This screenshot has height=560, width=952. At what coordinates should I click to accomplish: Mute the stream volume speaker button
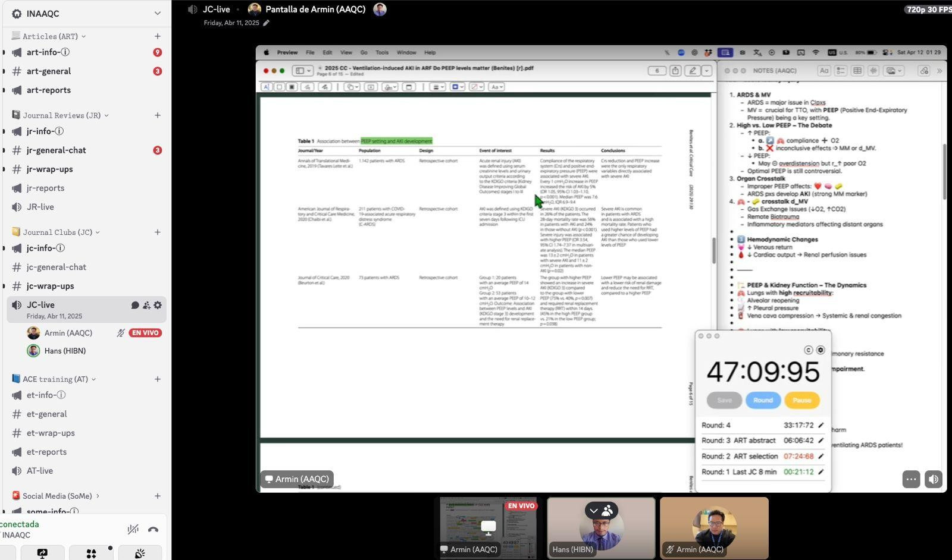click(x=933, y=479)
